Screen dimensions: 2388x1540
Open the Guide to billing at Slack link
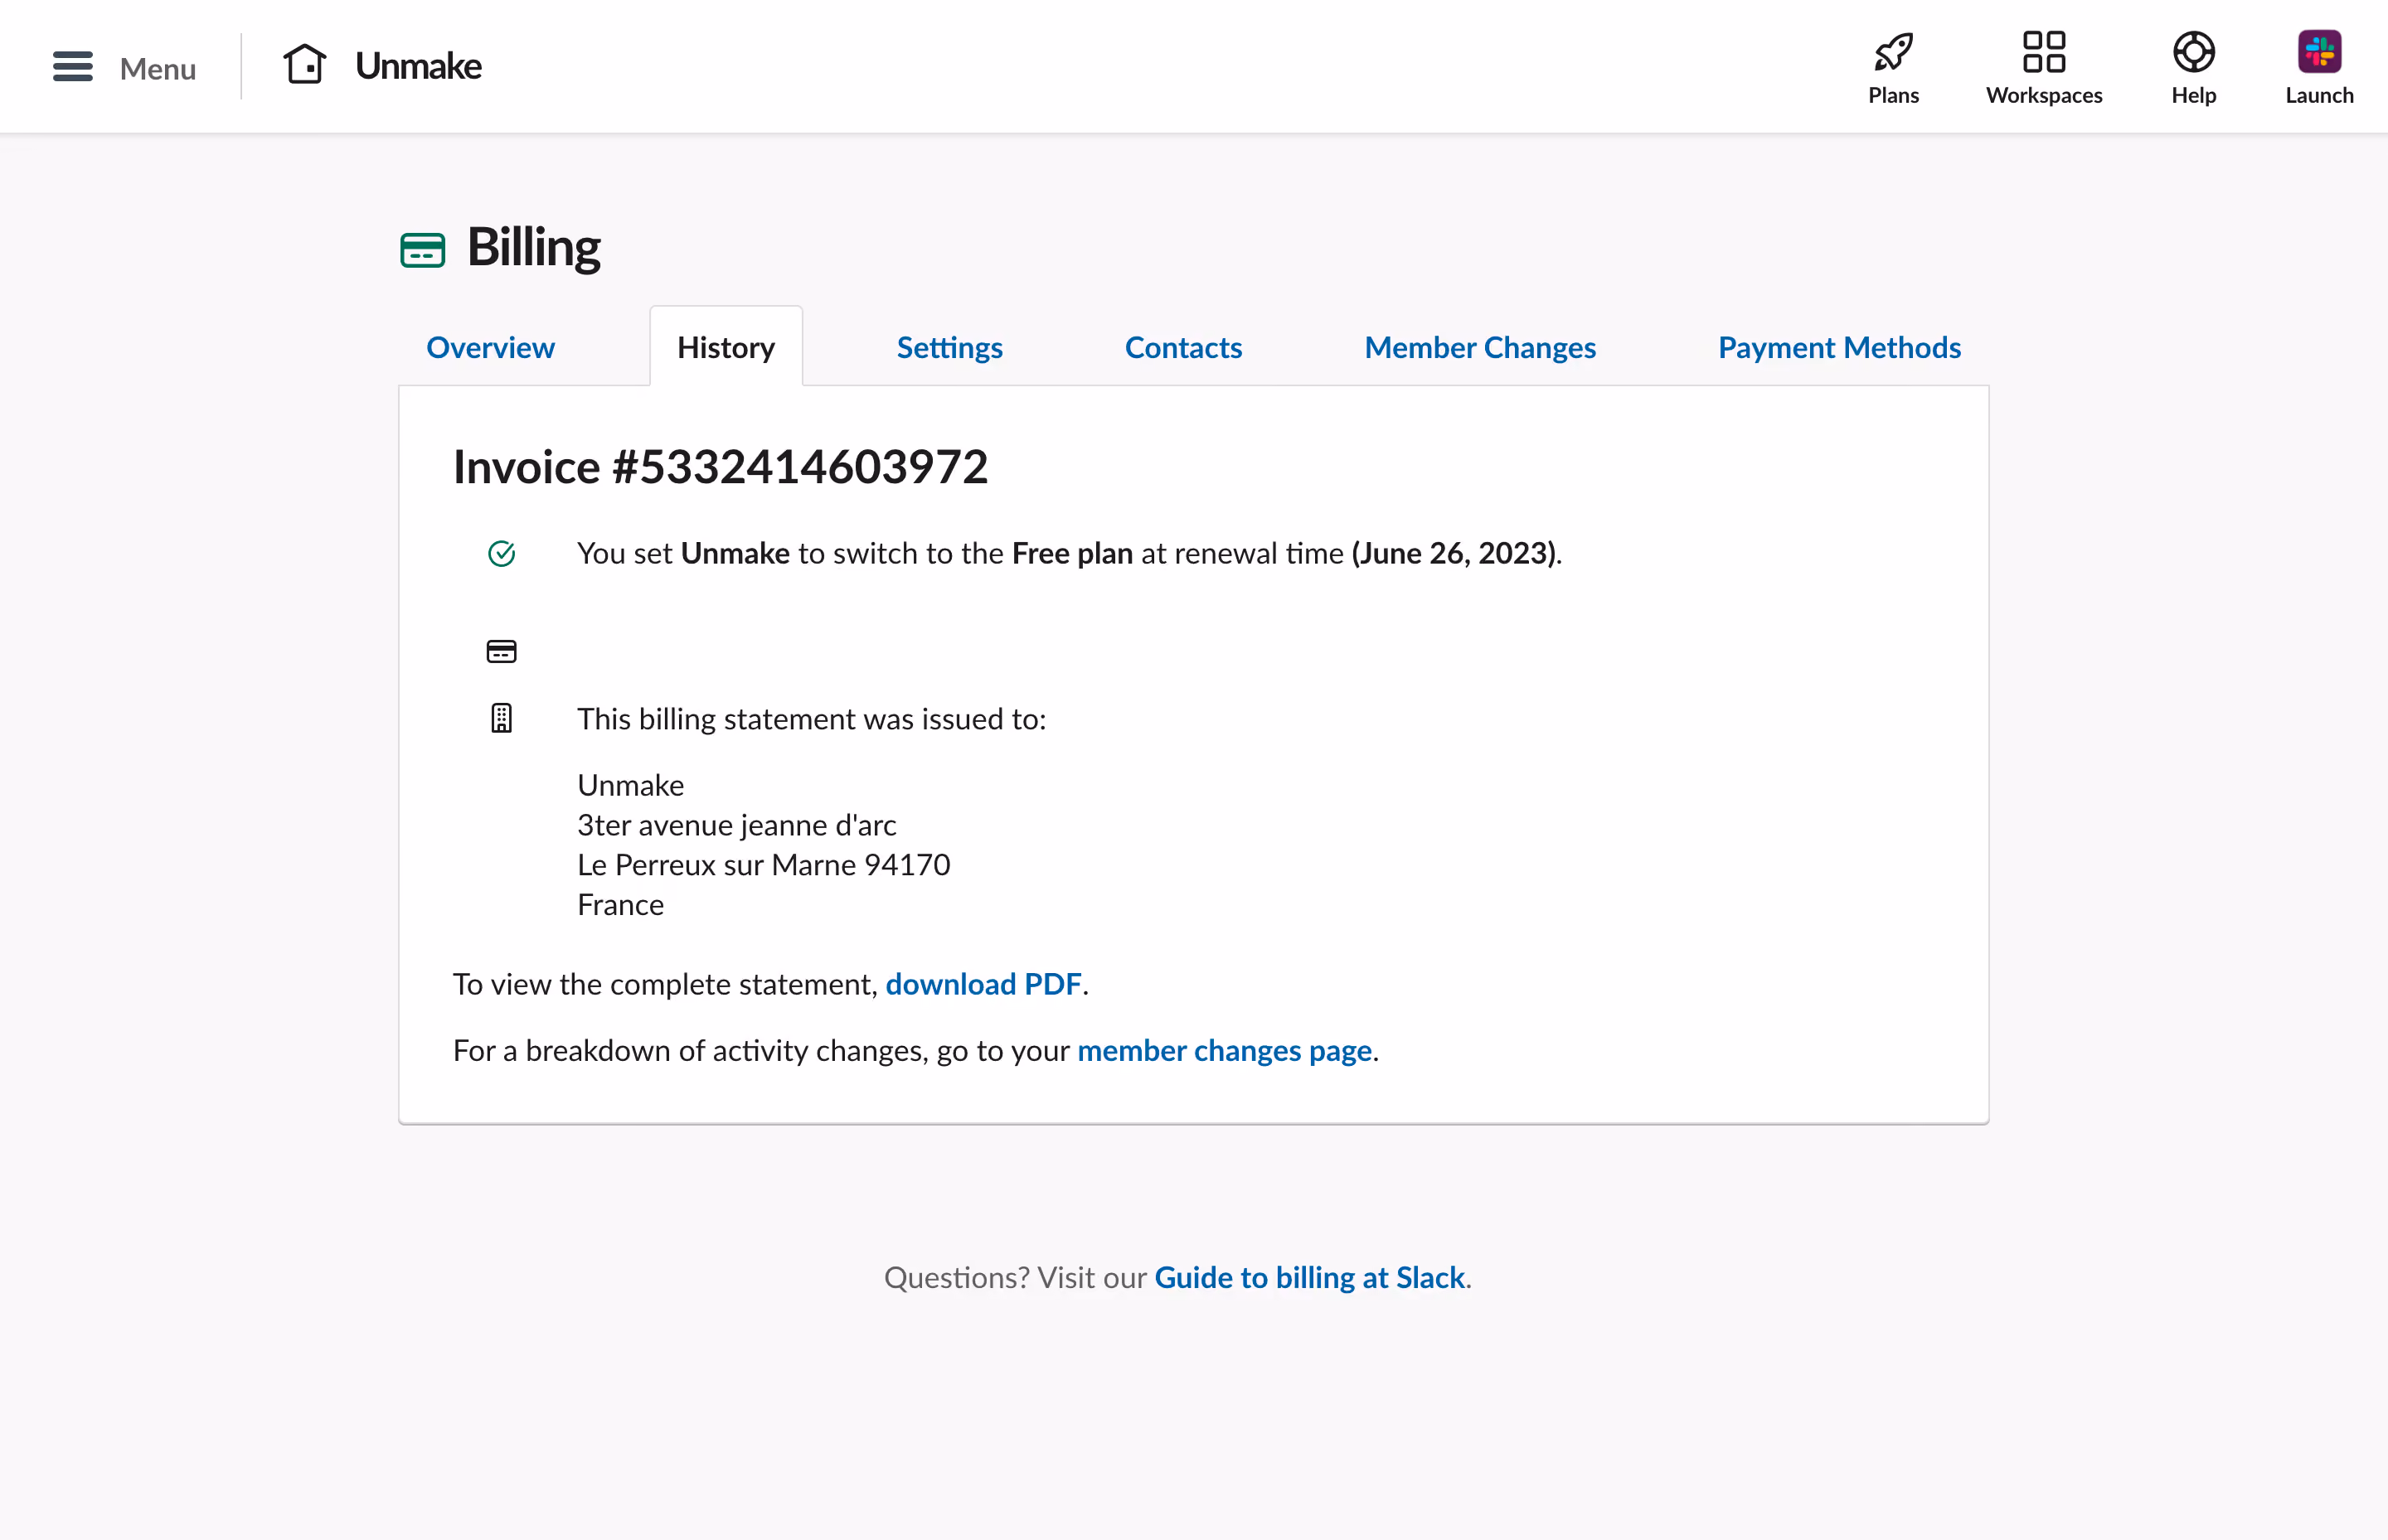[x=1308, y=1278]
